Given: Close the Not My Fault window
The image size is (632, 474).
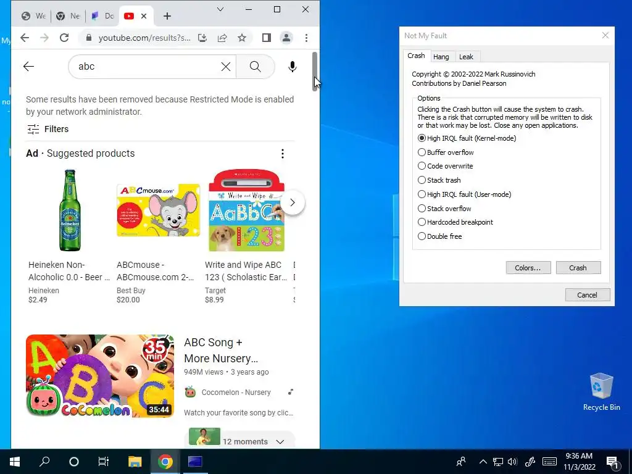Looking at the screenshot, I should tap(605, 35).
